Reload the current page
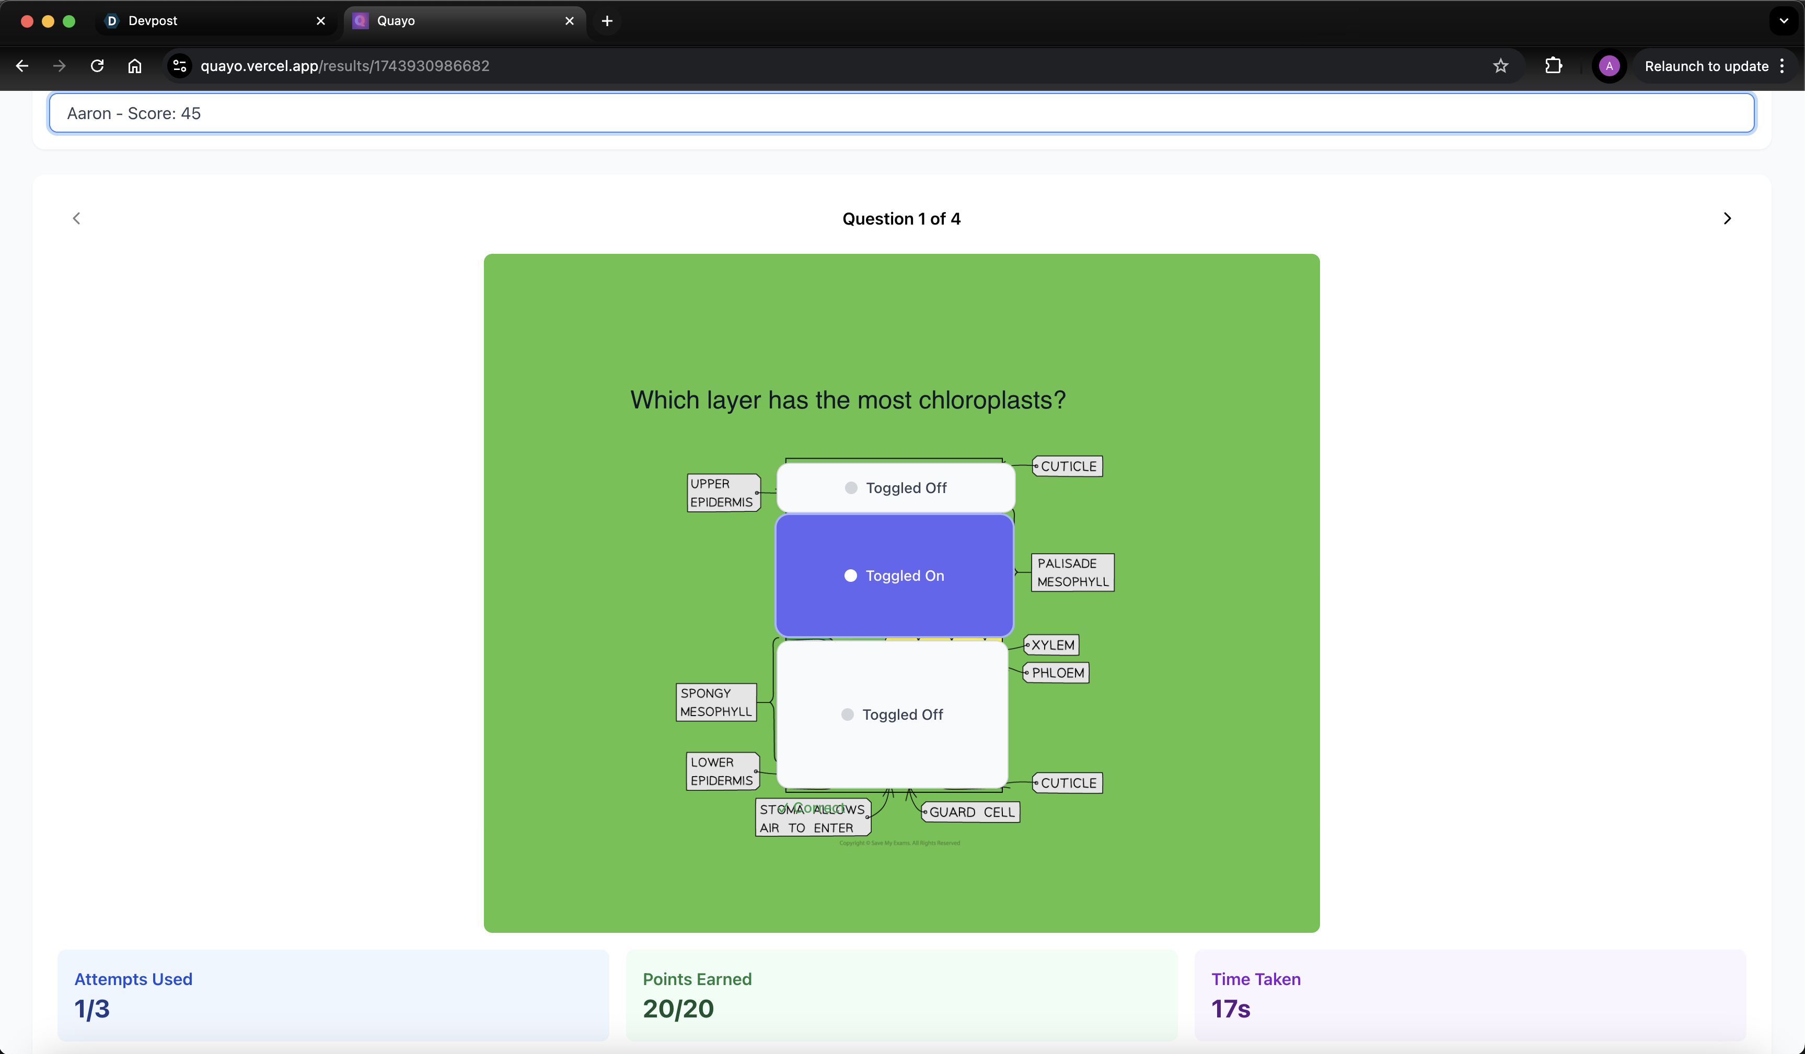The image size is (1805, 1054). [x=97, y=66]
